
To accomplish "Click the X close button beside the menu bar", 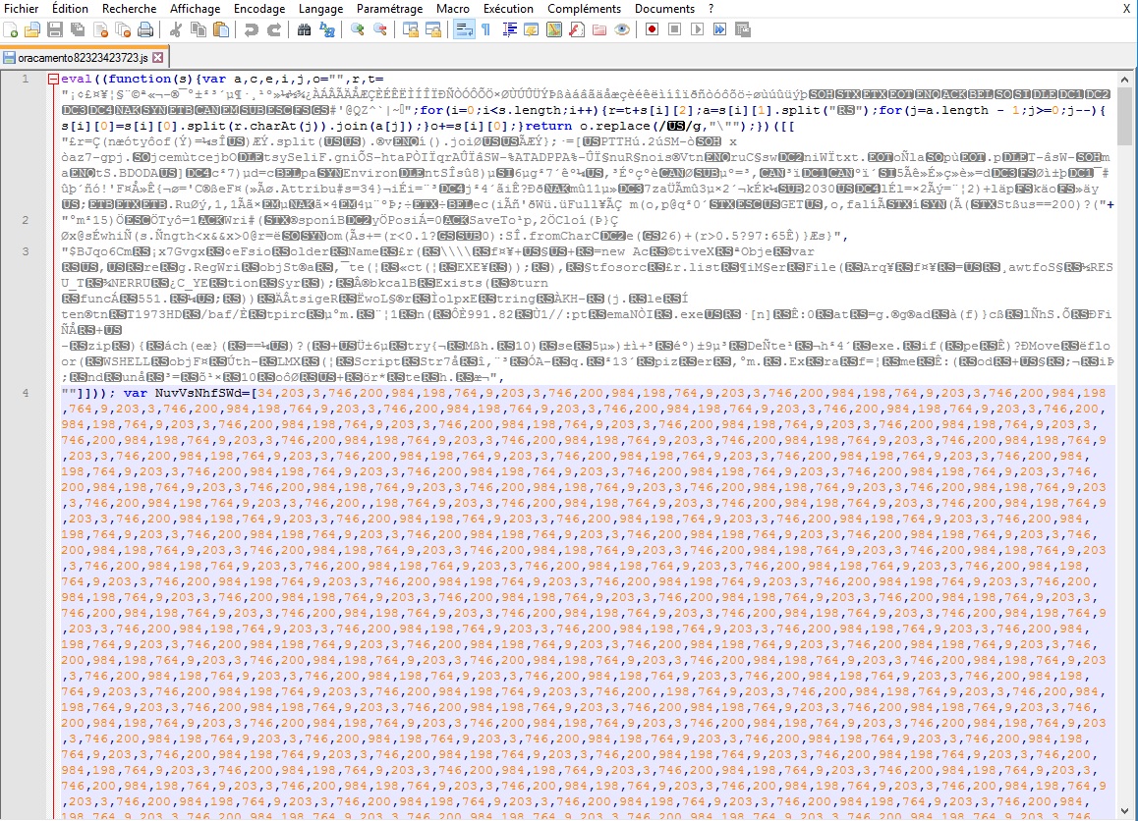I will (x=1126, y=9).
